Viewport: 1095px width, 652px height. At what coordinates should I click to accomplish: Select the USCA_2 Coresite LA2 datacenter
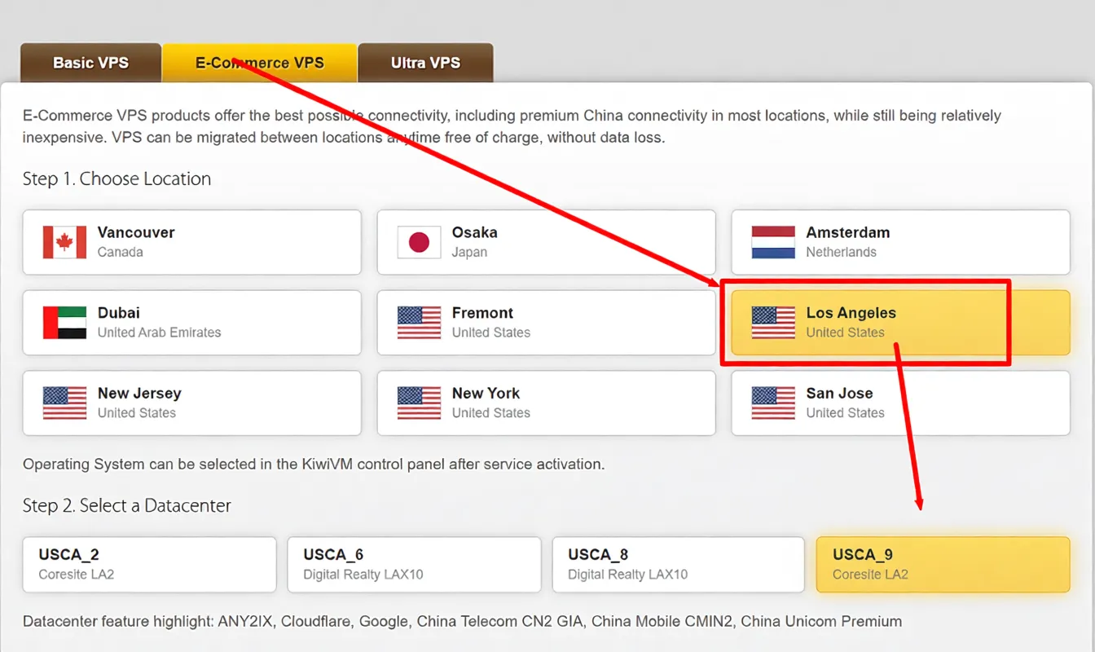point(149,564)
